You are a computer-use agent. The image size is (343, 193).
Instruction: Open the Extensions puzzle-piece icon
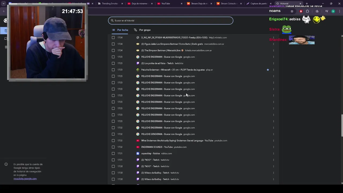coord(307,11)
